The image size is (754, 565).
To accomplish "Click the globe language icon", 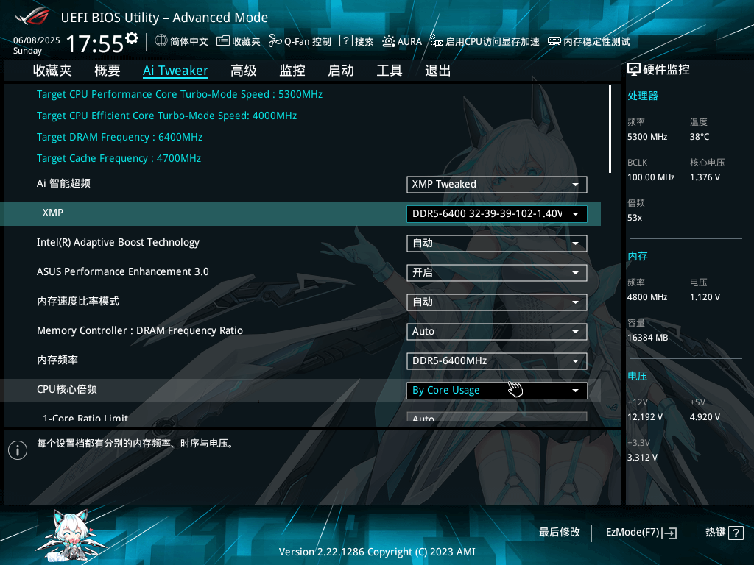I will pos(161,41).
